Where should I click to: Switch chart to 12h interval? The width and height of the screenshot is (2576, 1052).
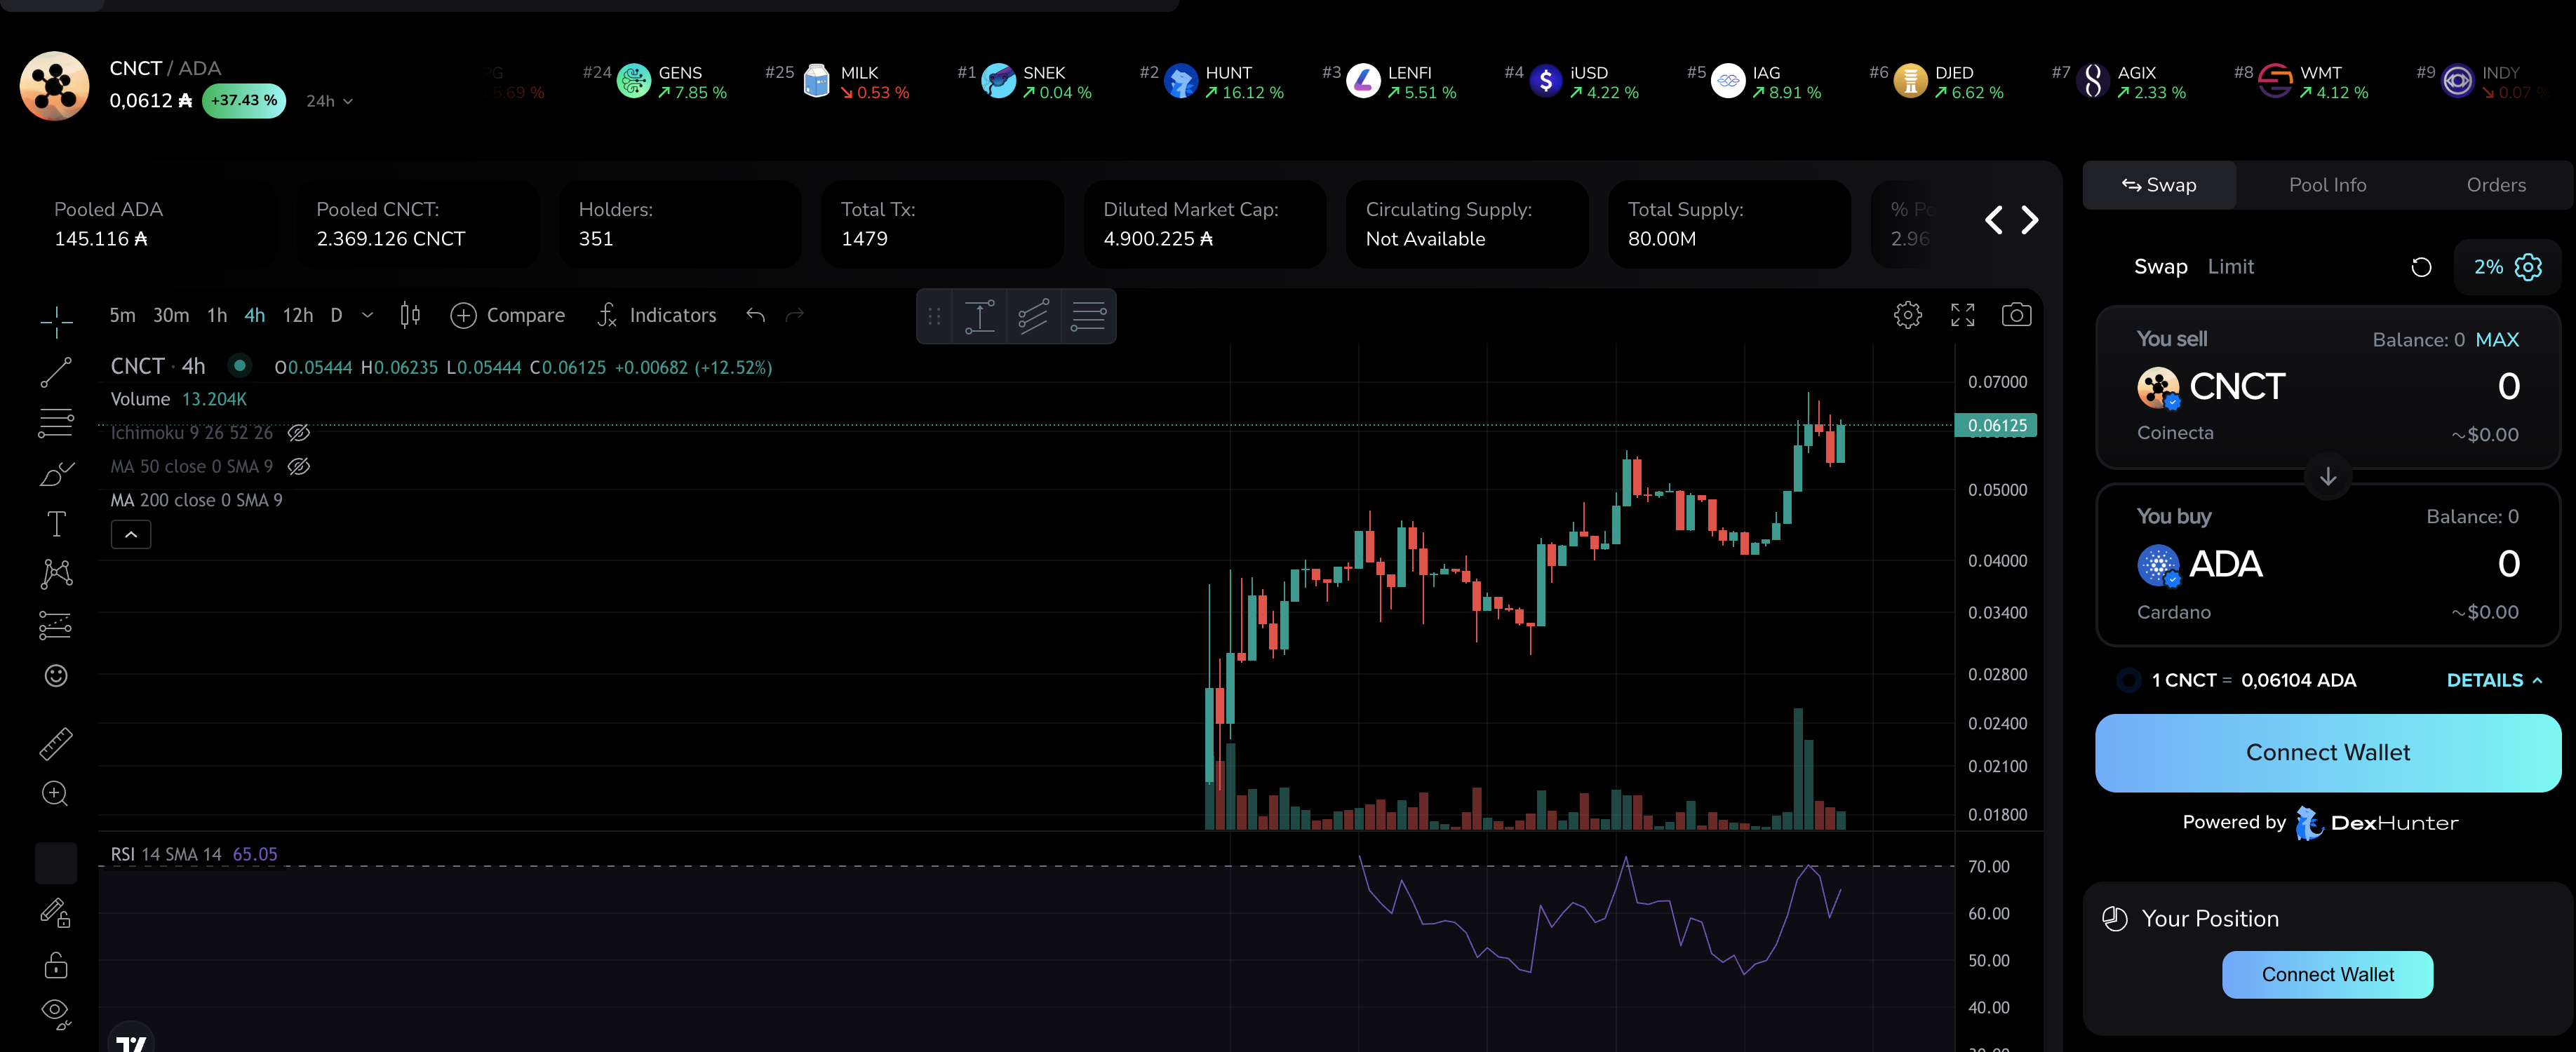point(298,315)
